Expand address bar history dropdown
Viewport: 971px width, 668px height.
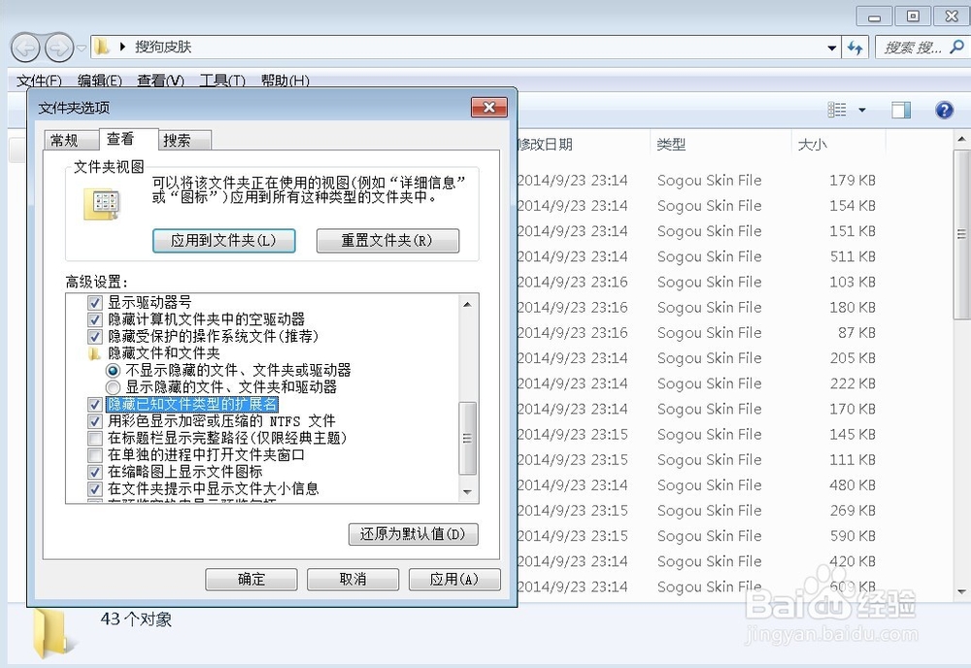point(832,47)
